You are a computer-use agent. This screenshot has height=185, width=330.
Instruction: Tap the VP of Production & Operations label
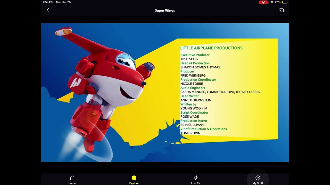(204, 129)
